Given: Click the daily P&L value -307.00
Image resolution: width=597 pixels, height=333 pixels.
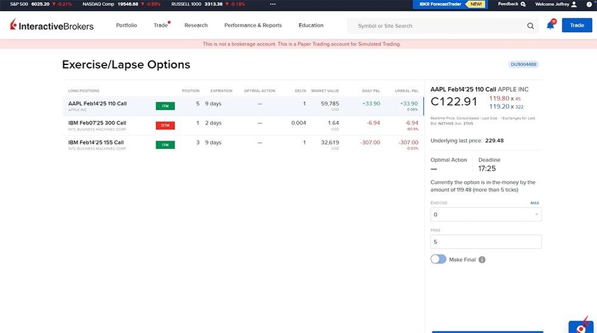Looking at the screenshot, I should (x=370, y=143).
